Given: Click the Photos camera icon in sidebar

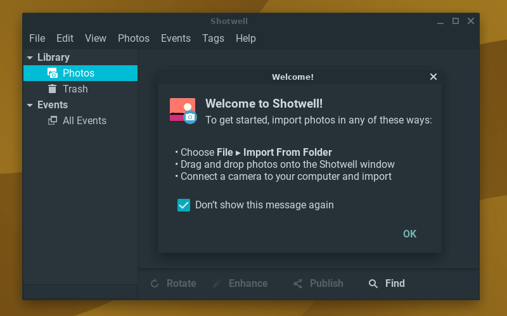Looking at the screenshot, I should coord(53,73).
